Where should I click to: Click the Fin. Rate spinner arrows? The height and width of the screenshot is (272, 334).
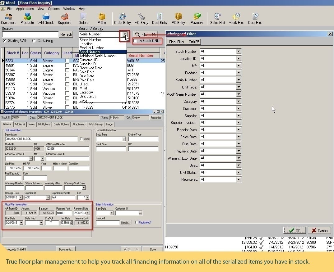[71, 223]
